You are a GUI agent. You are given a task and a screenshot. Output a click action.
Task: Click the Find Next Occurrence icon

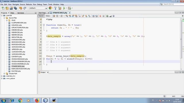pyautogui.click(x=73, y=16)
